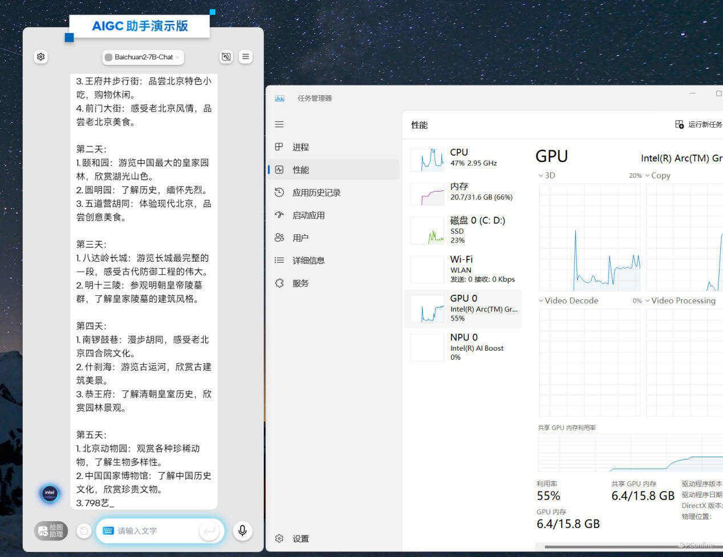Screen dimensions: 723x557
Task: Open AIGC assistant settings gear
Action: tap(40, 57)
